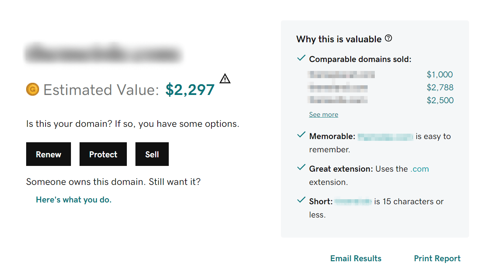Click the checkmark next to Comparable domains sold

point(301,58)
